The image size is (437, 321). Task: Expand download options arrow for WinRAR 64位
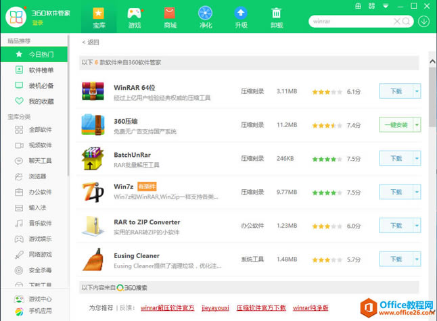point(417,91)
